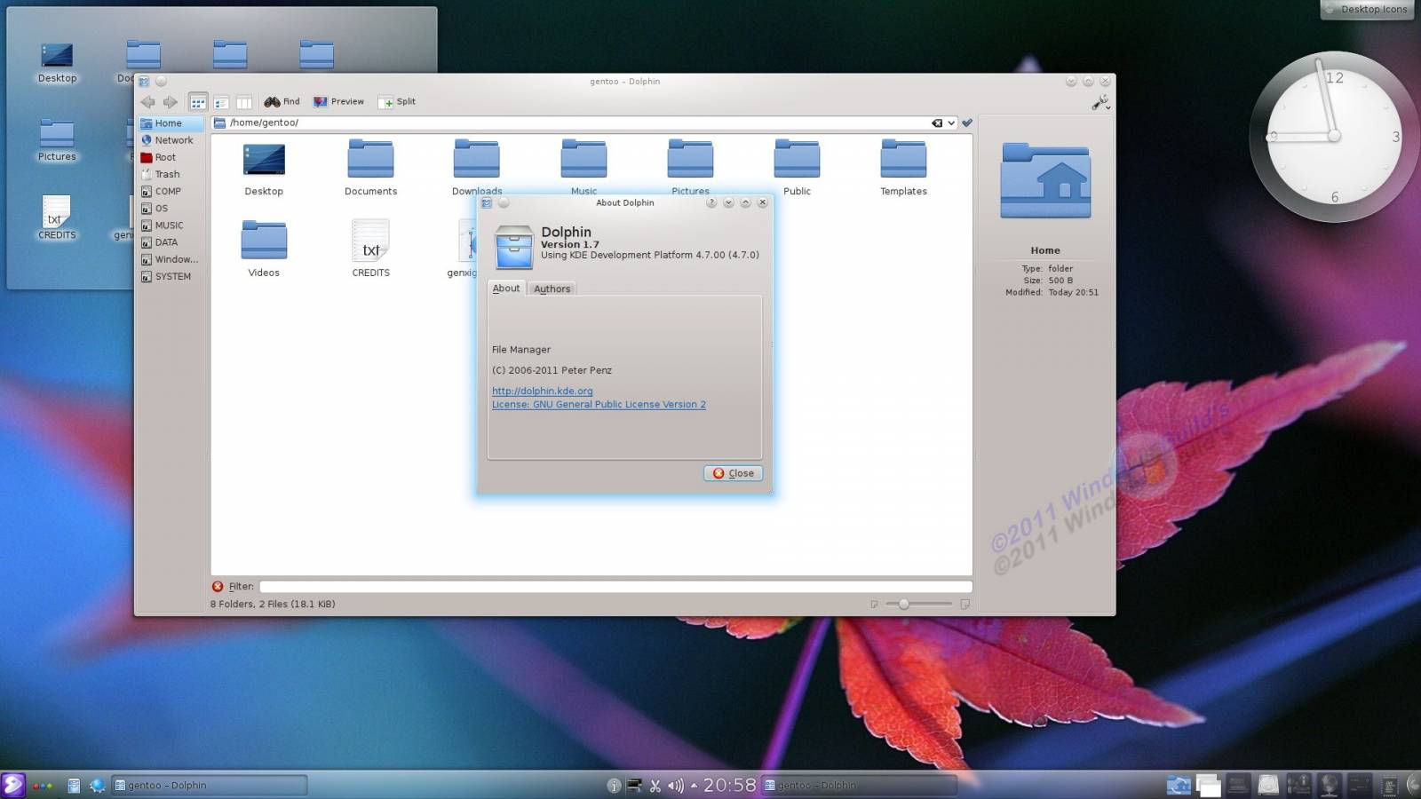Expand hidden system tray icons arrow
Viewport: 1421px width, 799px height.
(694, 786)
